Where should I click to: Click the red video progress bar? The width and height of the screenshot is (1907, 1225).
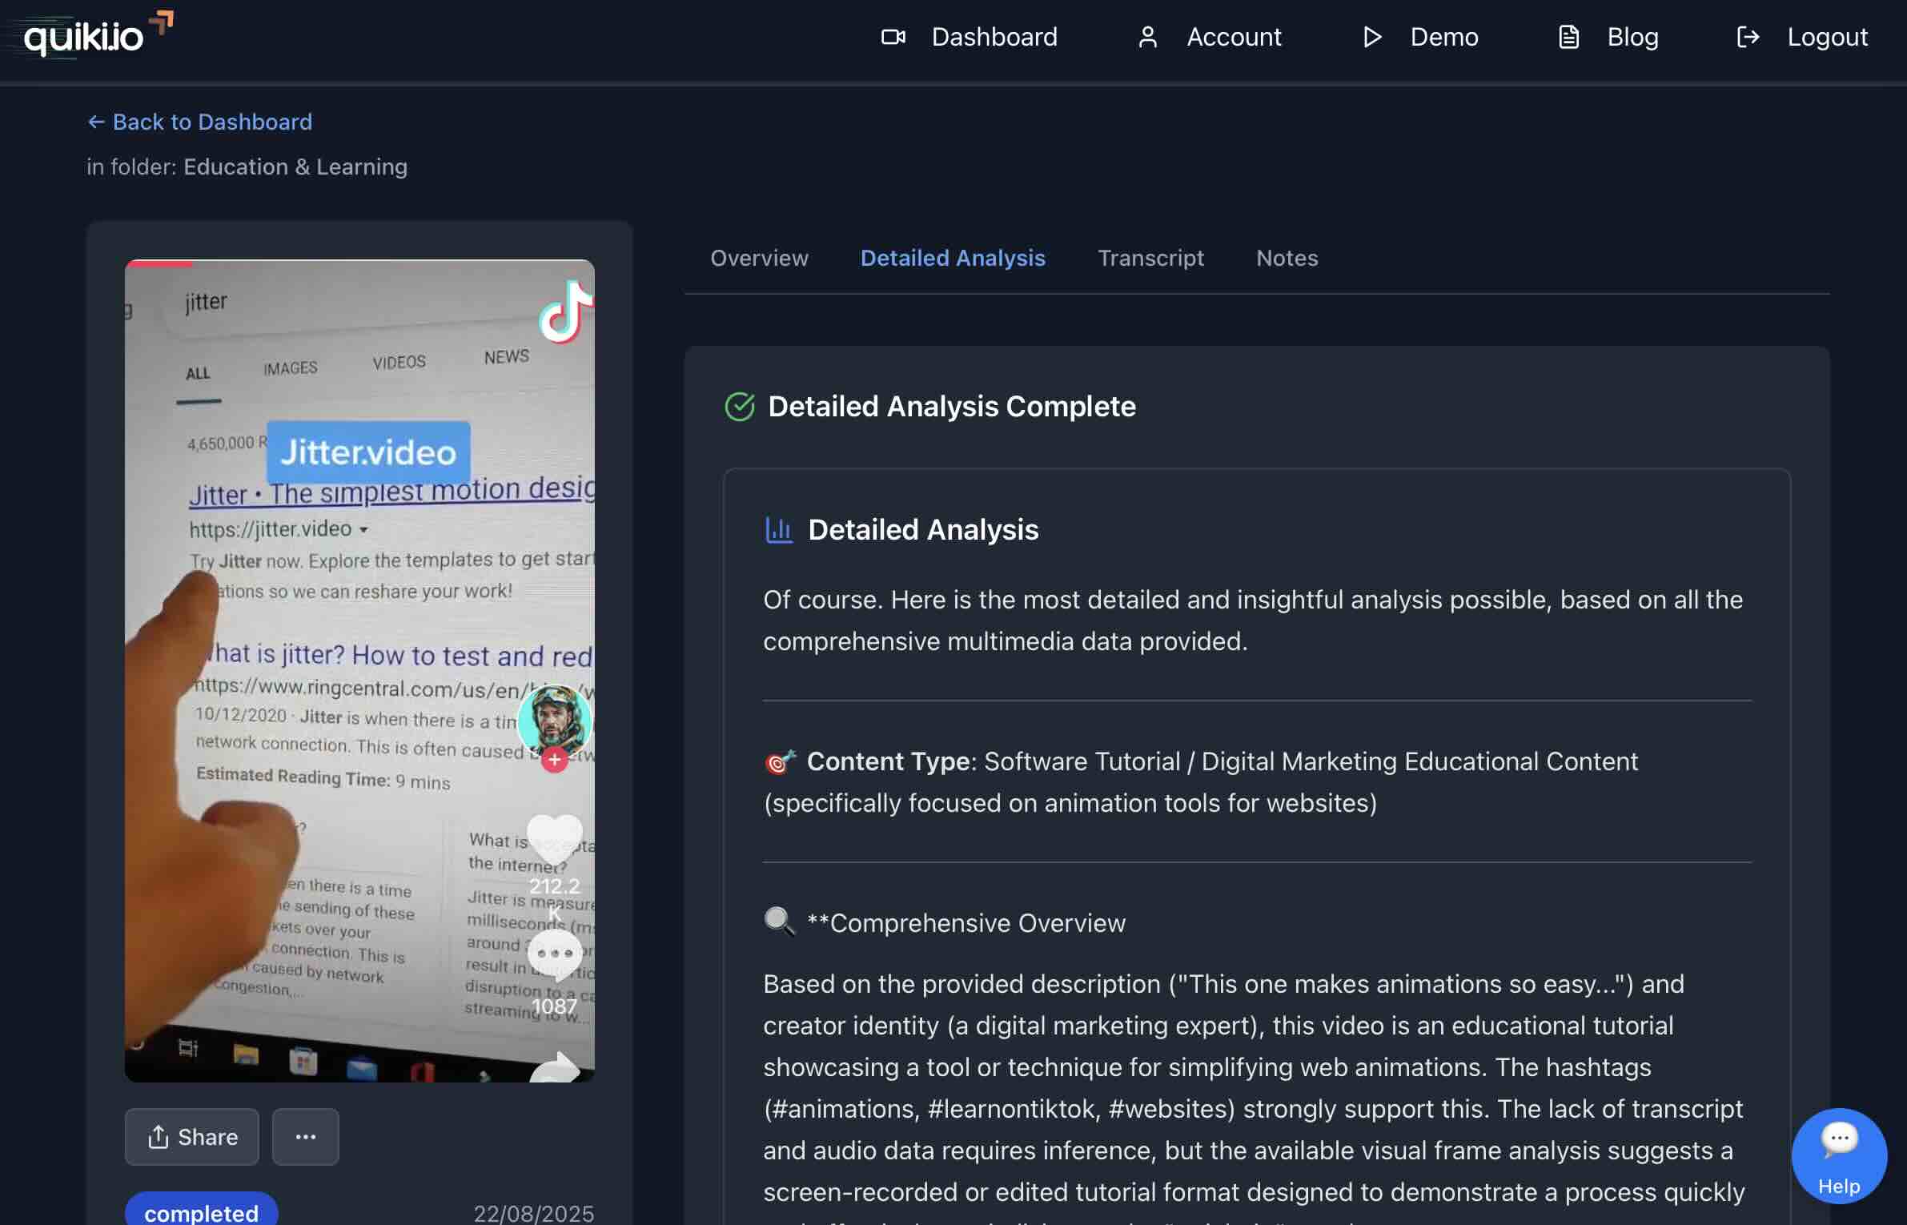coord(159,263)
